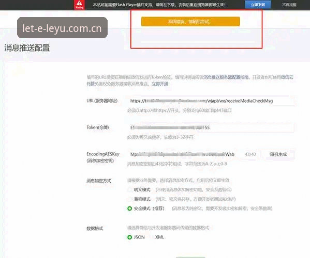This screenshot has width=310, height=258.
Task: Click the 立即下载 button in Flash banner
Action: (258, 5)
